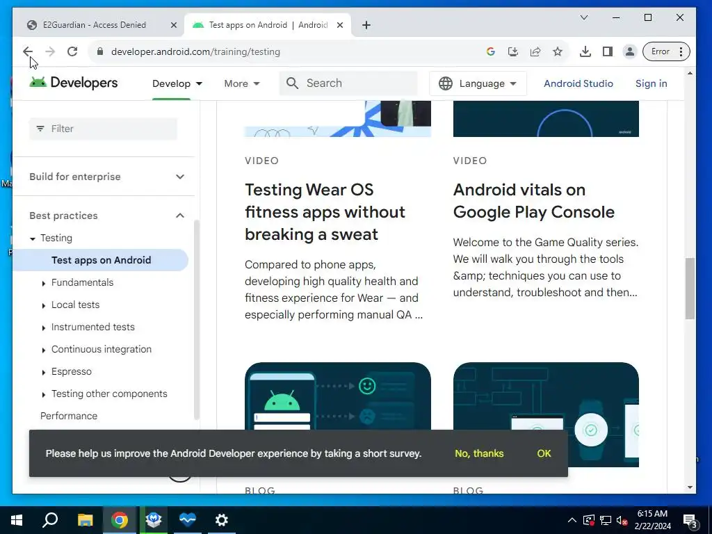Close the E2Guardian Access Denied tab

pyautogui.click(x=173, y=25)
